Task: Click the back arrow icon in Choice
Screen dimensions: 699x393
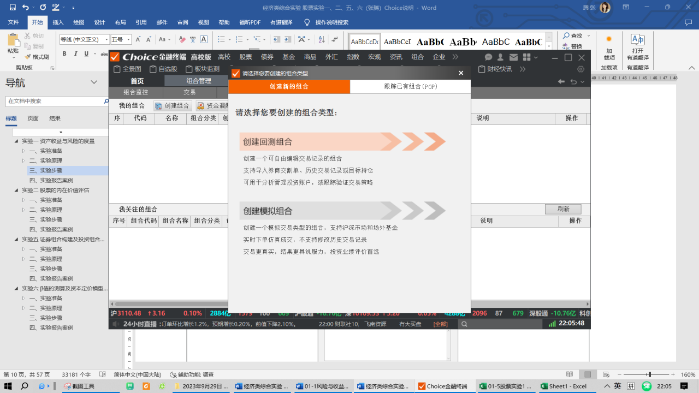Action: click(x=561, y=81)
